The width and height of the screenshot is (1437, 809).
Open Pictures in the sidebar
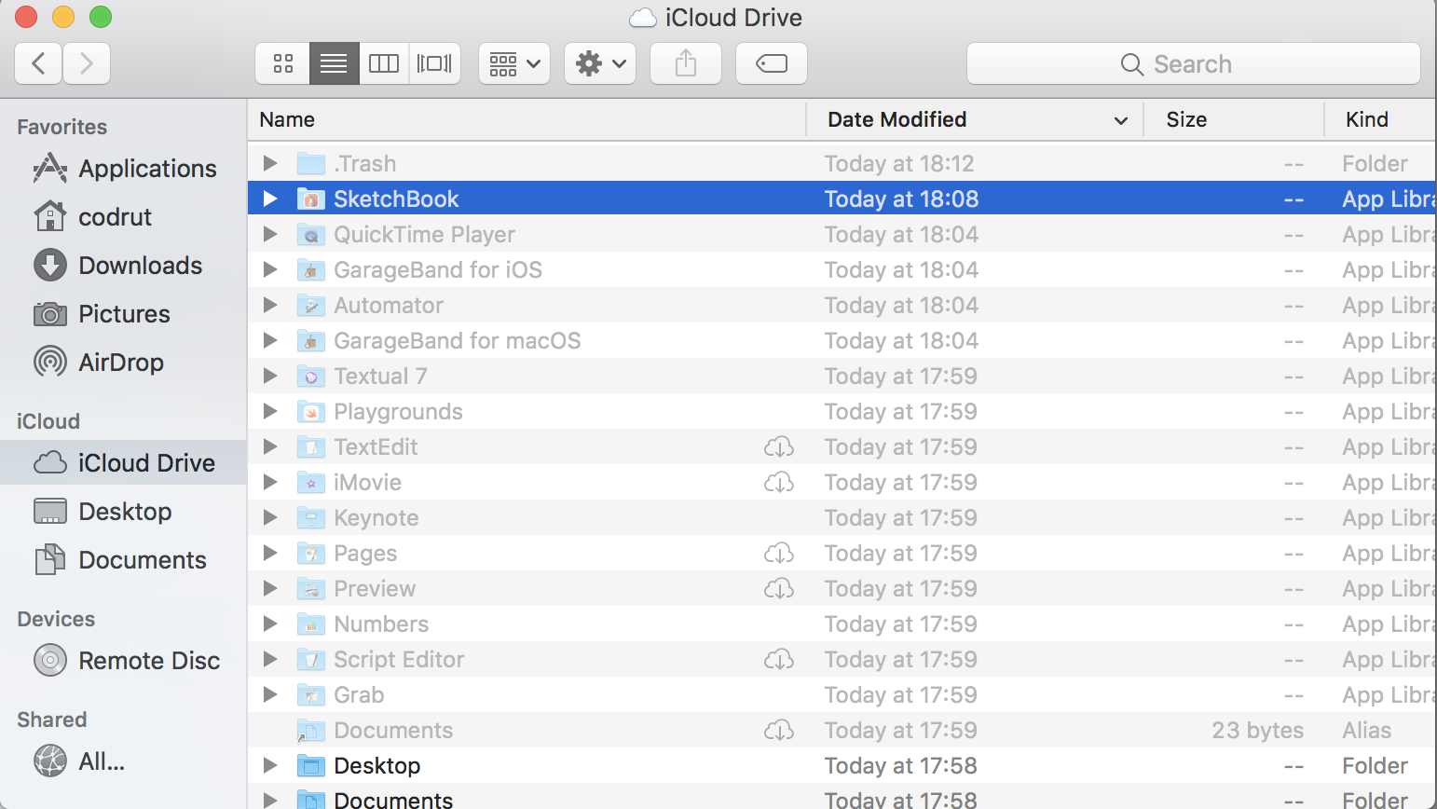click(124, 314)
